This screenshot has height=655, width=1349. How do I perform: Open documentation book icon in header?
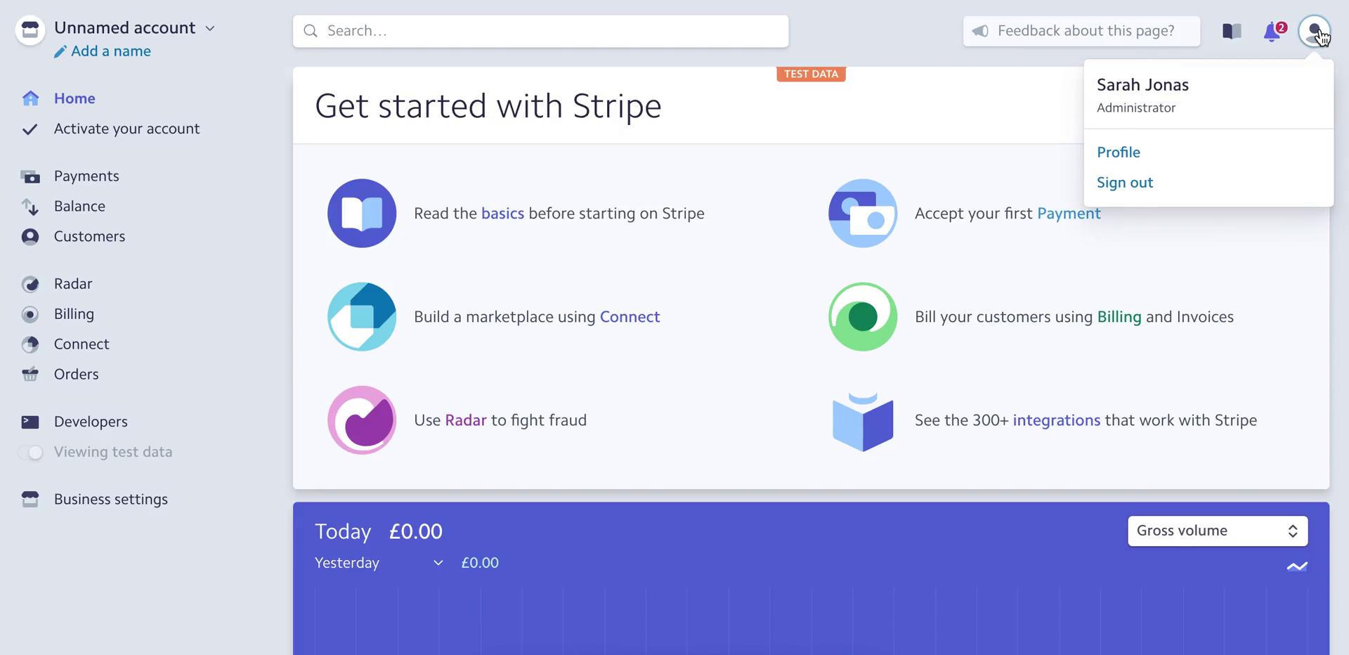pyautogui.click(x=1232, y=31)
